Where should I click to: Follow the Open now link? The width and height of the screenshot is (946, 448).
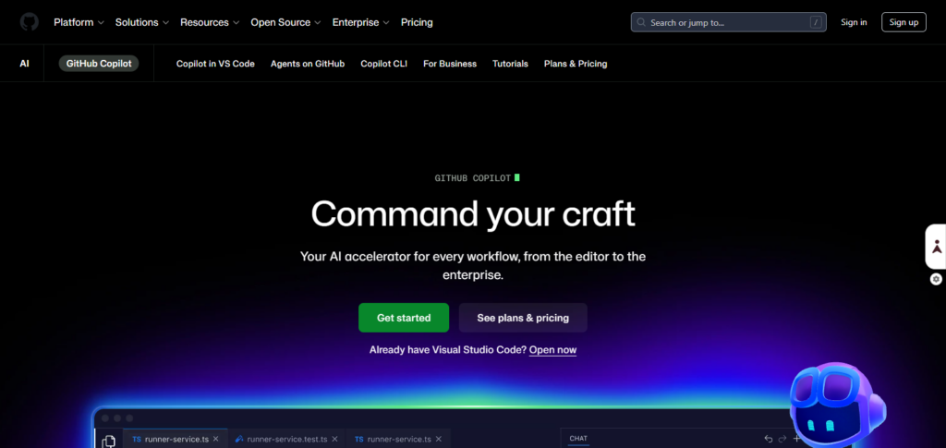click(x=552, y=350)
